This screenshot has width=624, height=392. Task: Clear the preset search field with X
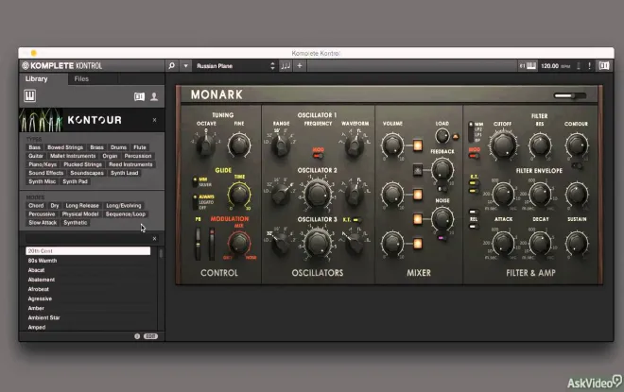coord(155,239)
